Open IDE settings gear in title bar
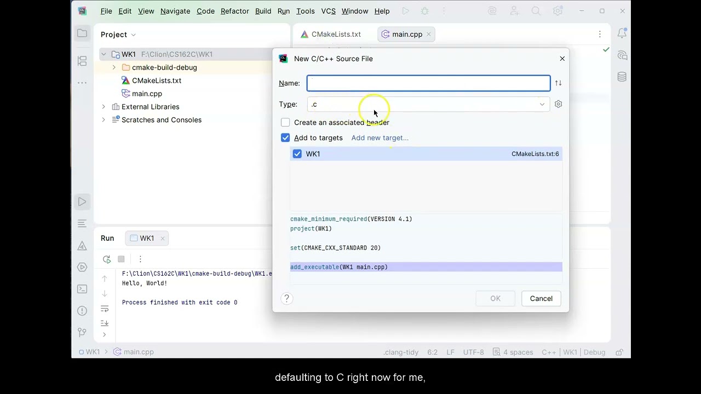 pos(558,11)
